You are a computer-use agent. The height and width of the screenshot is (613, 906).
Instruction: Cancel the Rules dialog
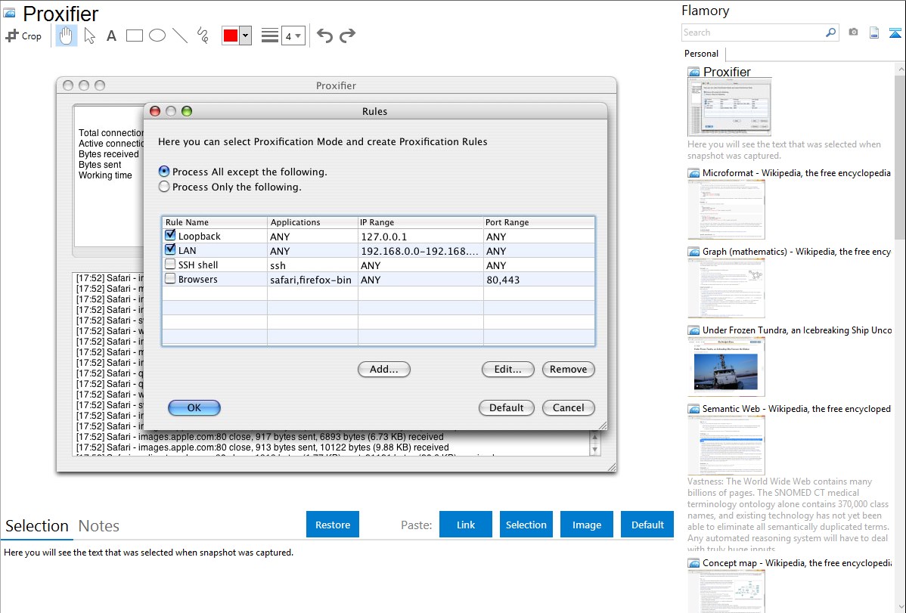(569, 408)
